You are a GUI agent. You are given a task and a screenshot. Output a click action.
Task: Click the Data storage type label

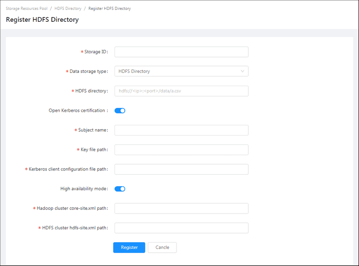click(88, 72)
